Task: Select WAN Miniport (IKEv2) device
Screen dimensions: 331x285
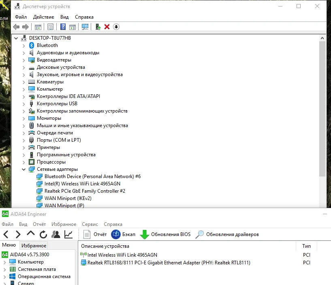Action: click(68, 198)
